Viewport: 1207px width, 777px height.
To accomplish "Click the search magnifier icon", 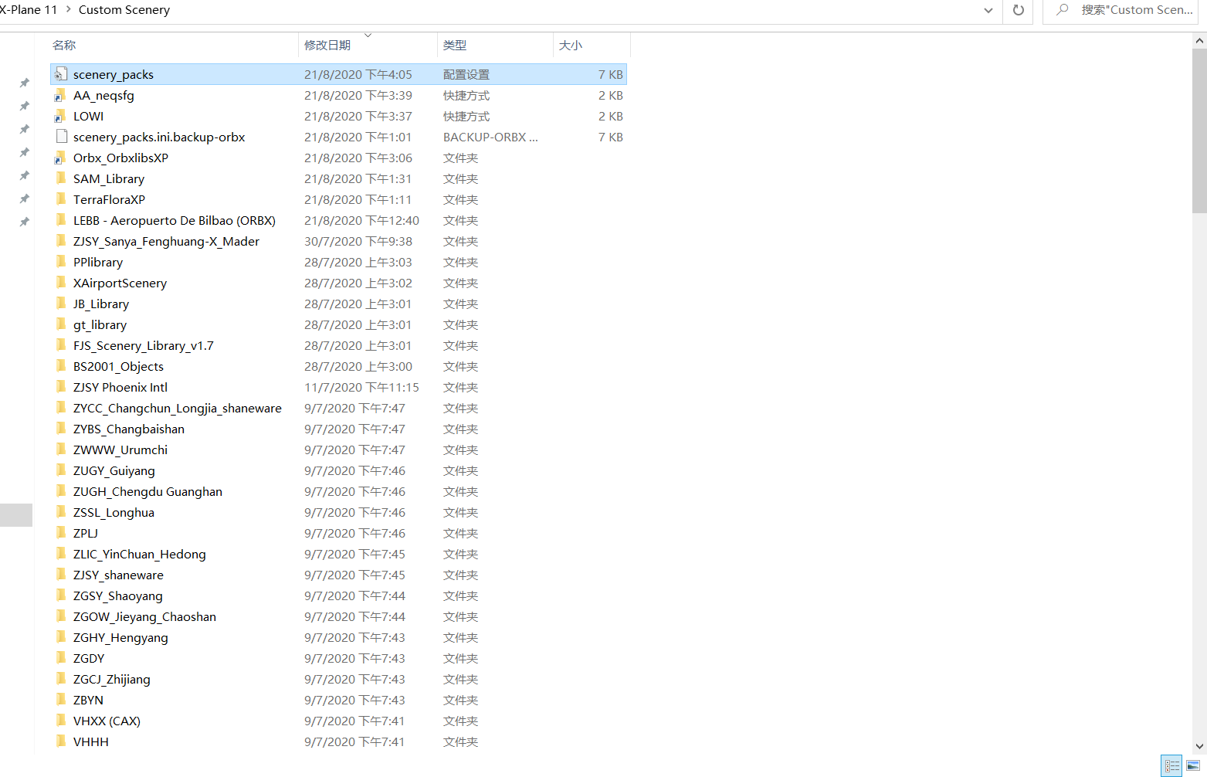I will (1063, 10).
